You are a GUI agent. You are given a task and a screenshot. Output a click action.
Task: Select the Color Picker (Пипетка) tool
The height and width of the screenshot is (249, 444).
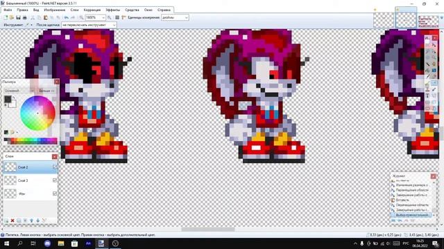(434, 83)
